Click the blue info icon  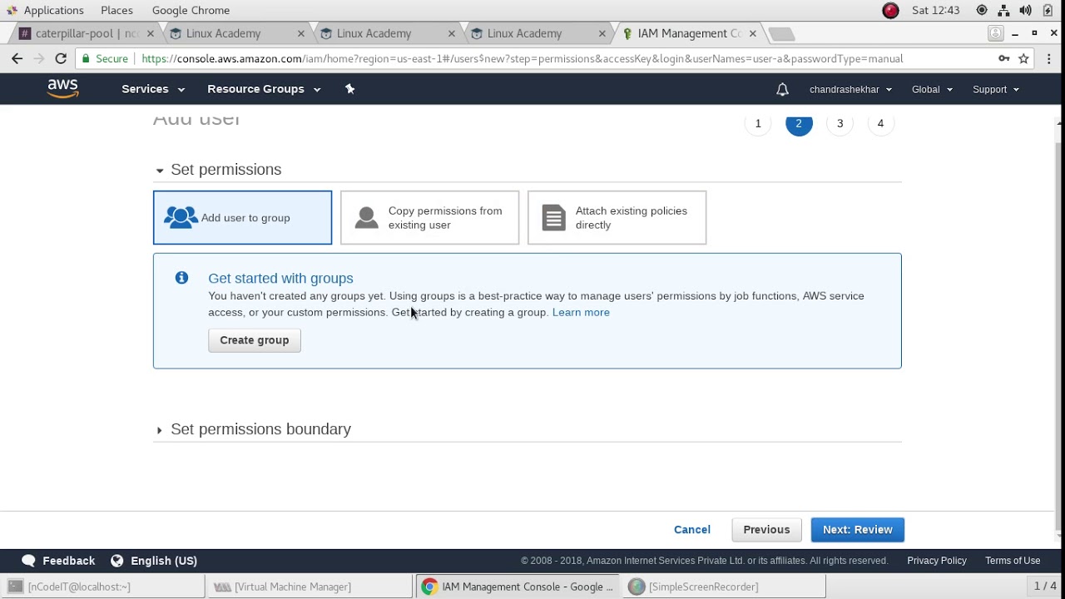(181, 278)
